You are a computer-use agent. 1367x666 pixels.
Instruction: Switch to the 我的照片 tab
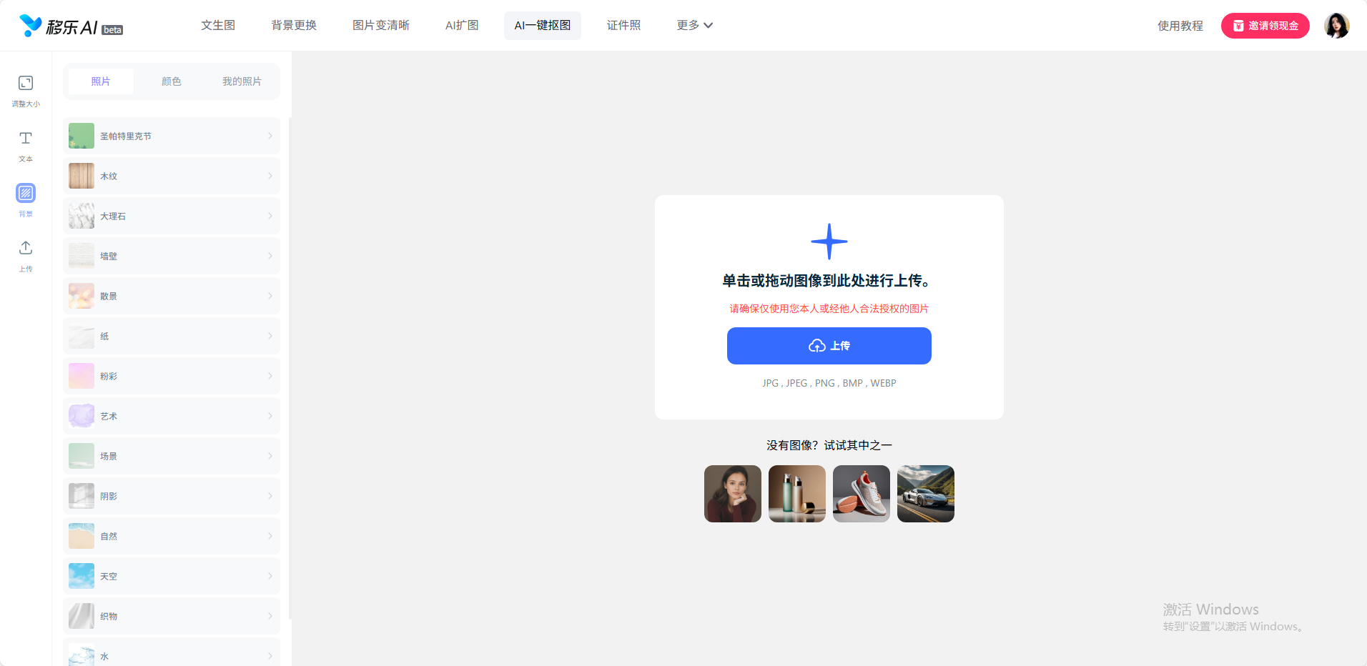click(242, 81)
